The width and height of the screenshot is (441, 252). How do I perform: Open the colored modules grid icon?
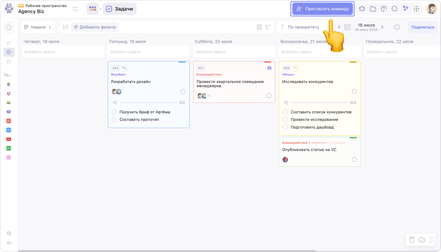(x=92, y=9)
